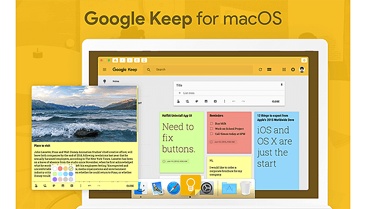The height and width of the screenshot is (209, 366).
Task: Click the palette icon in Place to visit note
Action: click(x=54, y=185)
